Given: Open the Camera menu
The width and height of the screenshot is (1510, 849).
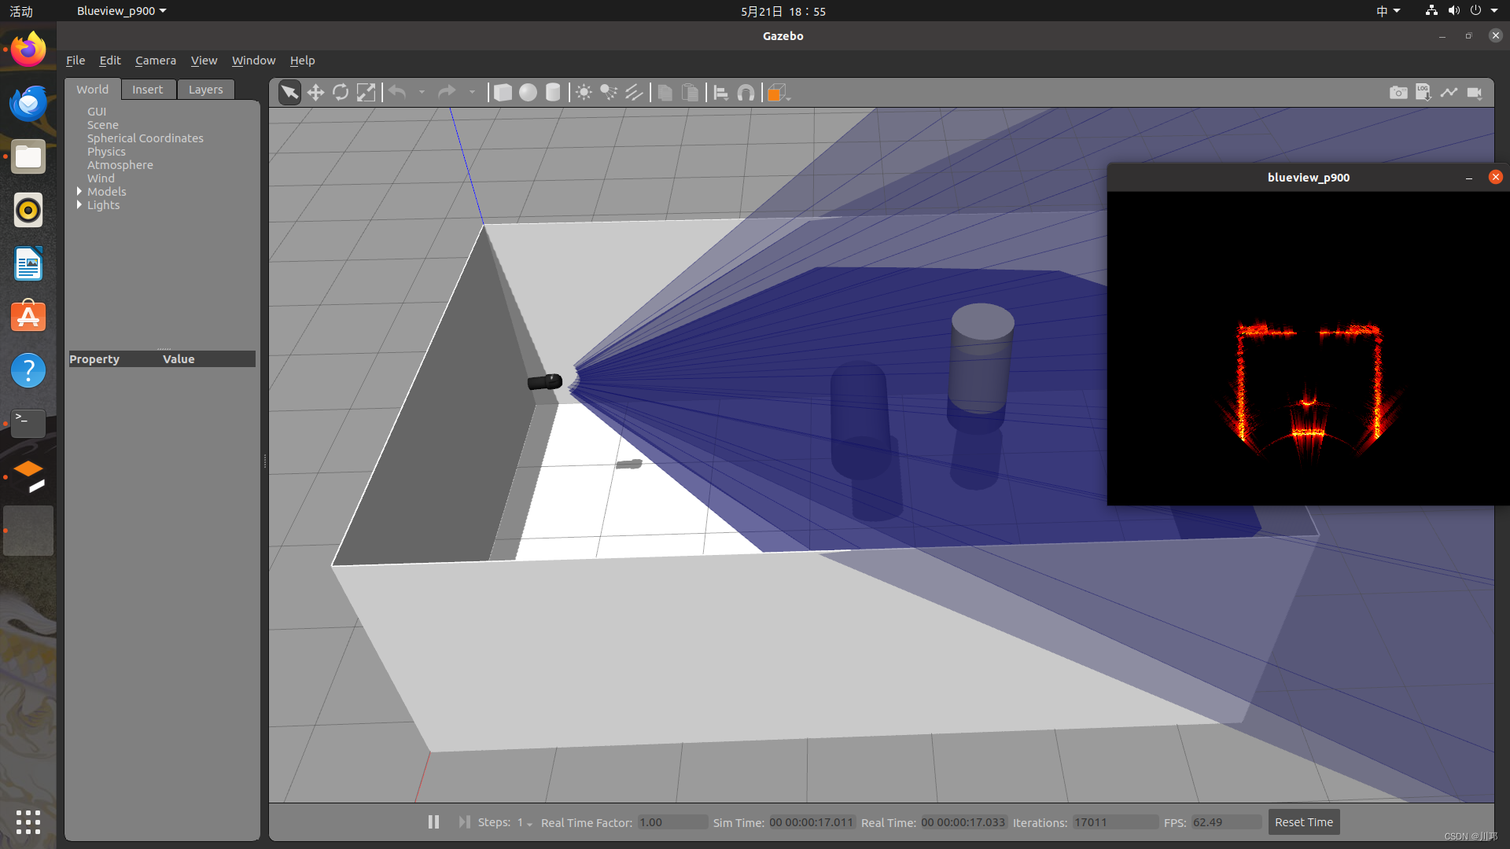Looking at the screenshot, I should [155, 61].
